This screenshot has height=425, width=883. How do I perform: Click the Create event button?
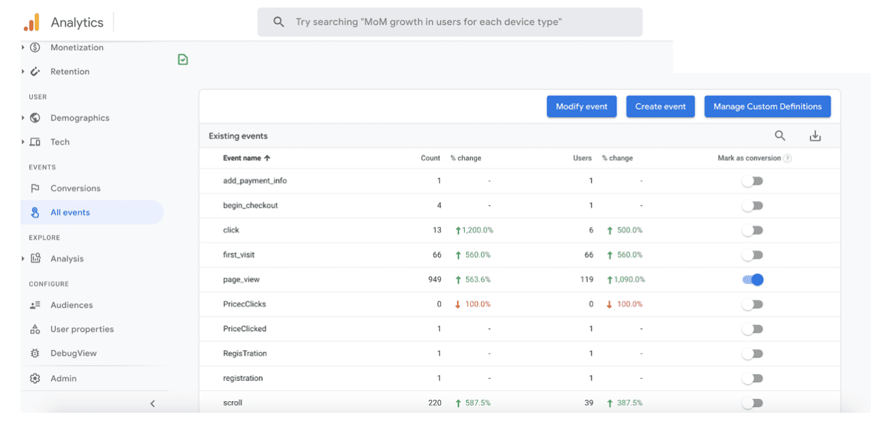[661, 106]
